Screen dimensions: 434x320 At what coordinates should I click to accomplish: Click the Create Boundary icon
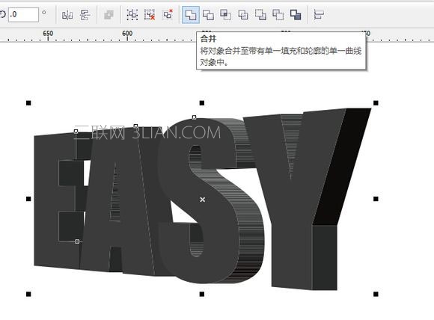click(296, 15)
